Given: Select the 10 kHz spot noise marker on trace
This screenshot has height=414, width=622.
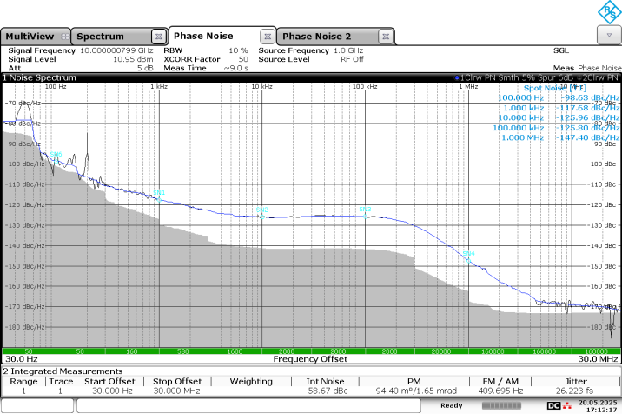Looking at the screenshot, I should pos(261,210).
